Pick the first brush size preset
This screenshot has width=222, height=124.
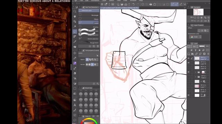81,94
